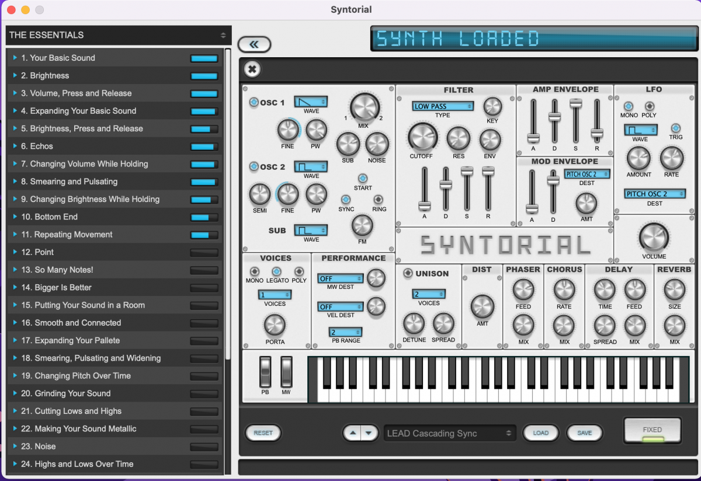The width and height of the screenshot is (701, 481).
Task: Click the unison SPREAD knob
Action: point(443,323)
